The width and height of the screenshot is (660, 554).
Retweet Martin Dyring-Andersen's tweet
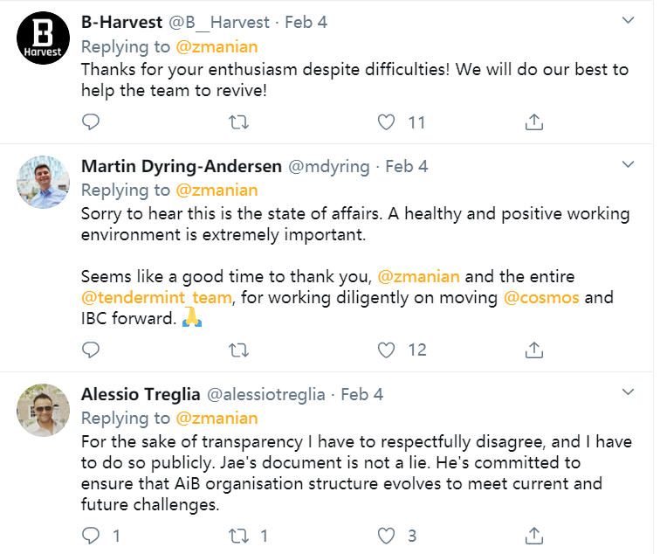click(237, 350)
